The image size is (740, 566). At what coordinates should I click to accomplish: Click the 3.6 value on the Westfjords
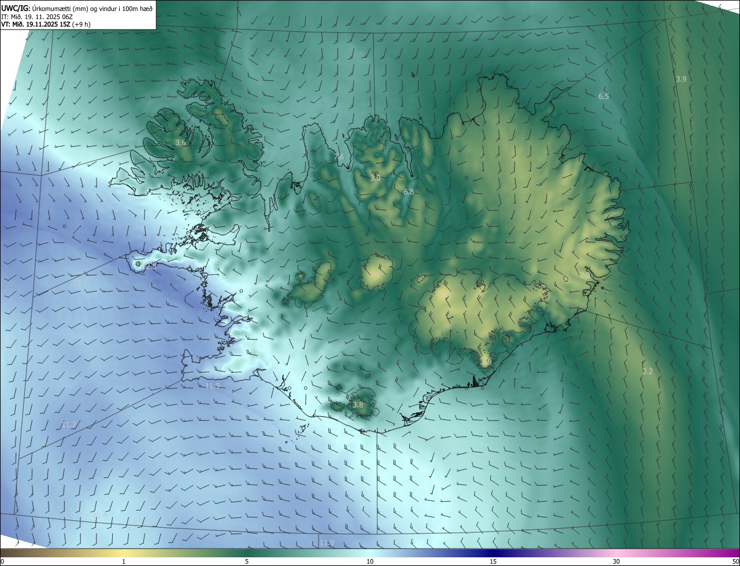coord(180,142)
